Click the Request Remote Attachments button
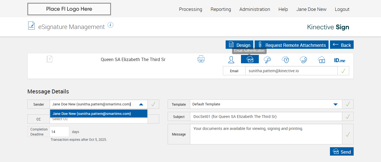 [x=292, y=45]
